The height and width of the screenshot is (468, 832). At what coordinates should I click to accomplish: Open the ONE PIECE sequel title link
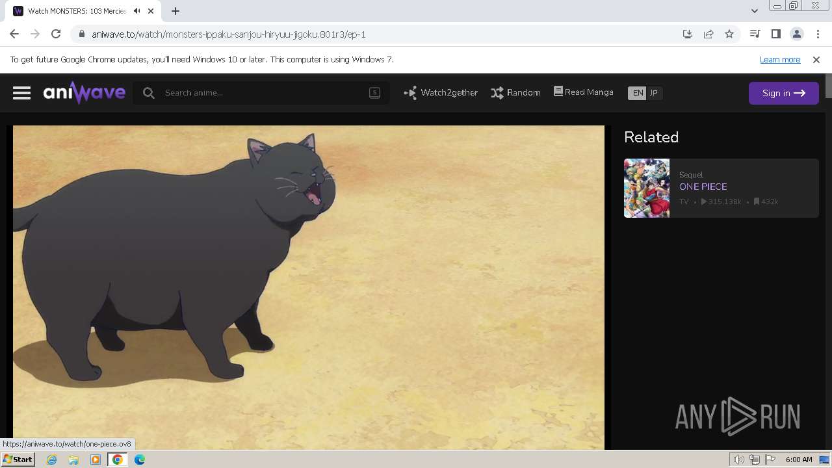pos(703,187)
